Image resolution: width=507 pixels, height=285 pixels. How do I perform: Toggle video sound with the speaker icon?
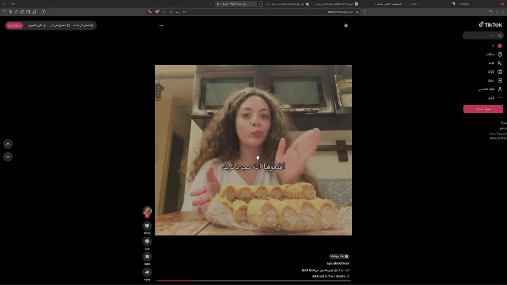coord(346,25)
